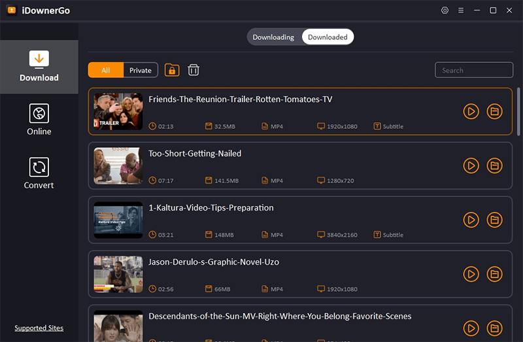The width and height of the screenshot is (523, 342).
Task: Click the trash delete icon
Action: pyautogui.click(x=194, y=70)
